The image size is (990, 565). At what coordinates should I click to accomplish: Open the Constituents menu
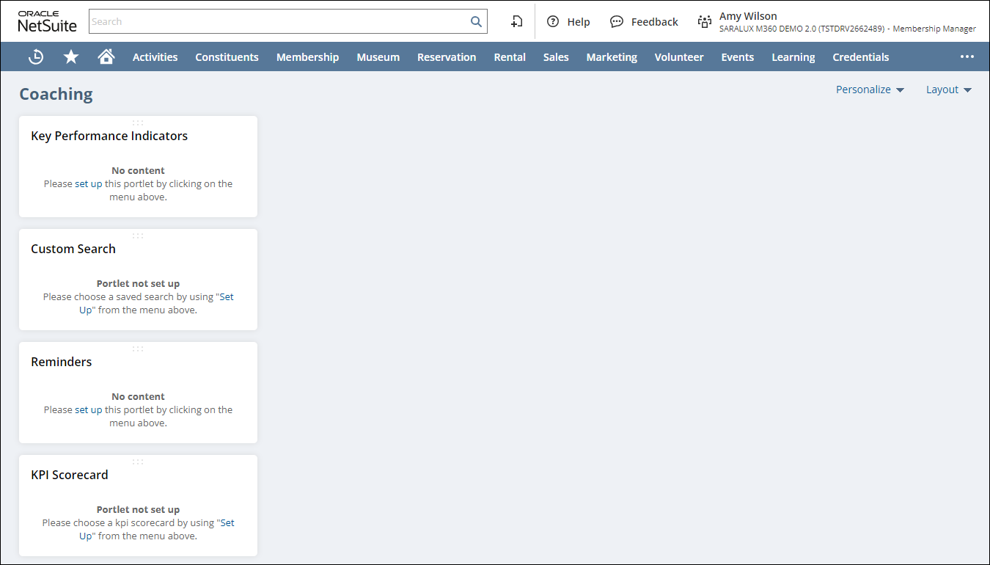point(227,57)
